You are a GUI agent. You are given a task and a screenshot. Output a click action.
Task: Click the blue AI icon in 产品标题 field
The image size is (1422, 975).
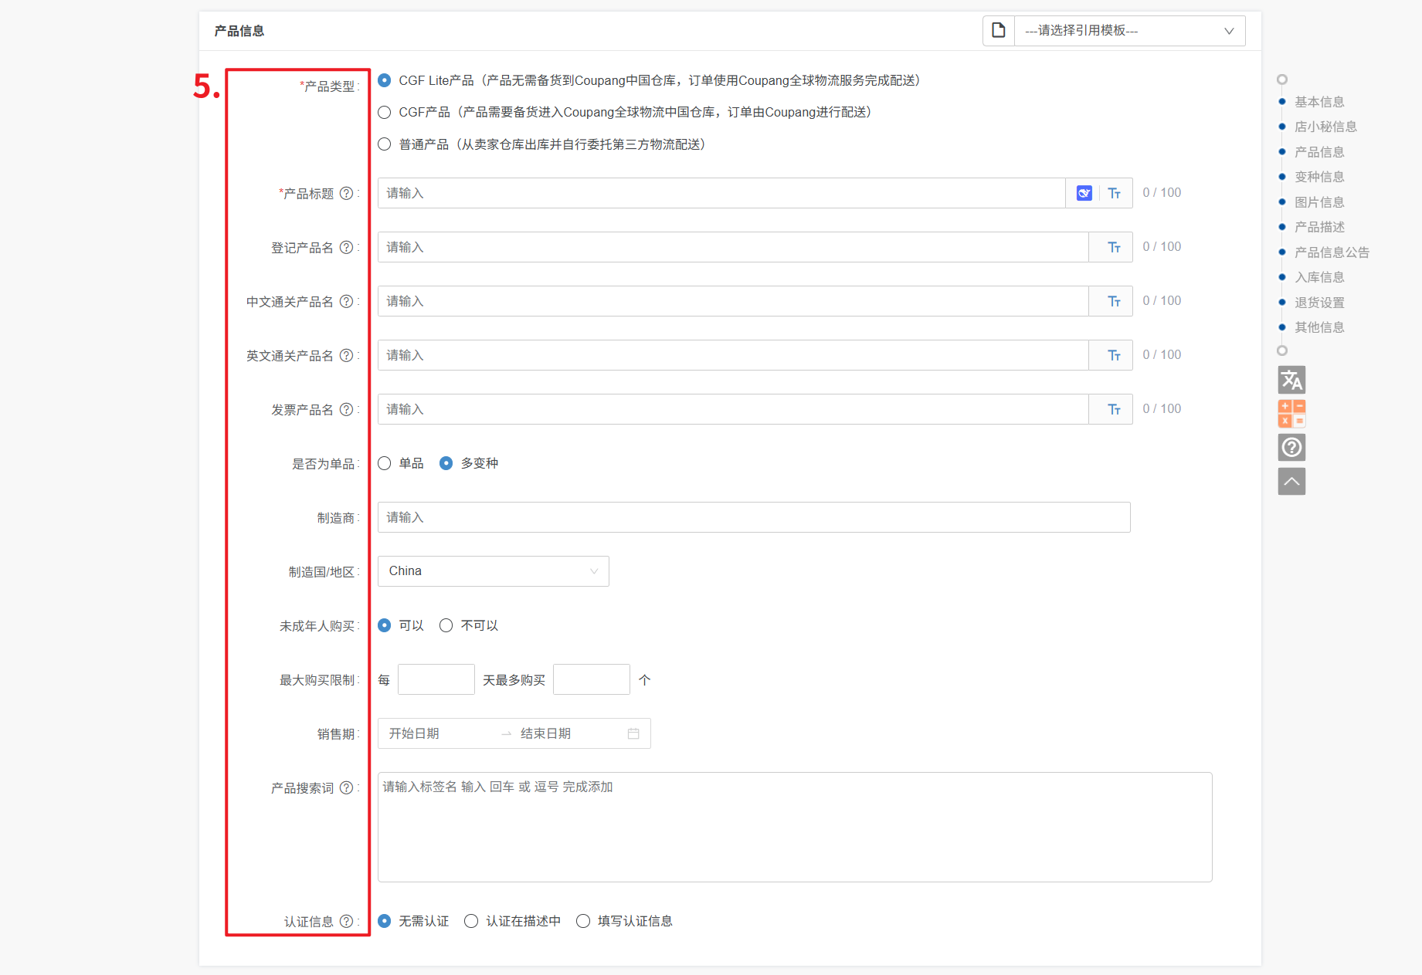pyautogui.click(x=1084, y=193)
